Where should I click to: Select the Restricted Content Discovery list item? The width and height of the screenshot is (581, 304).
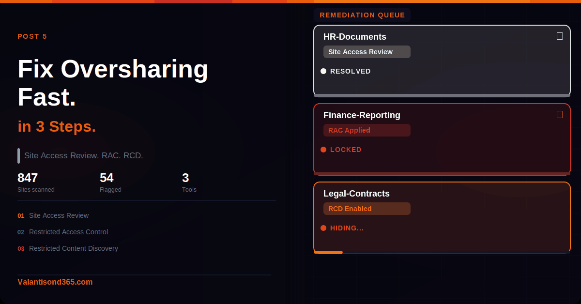73,248
